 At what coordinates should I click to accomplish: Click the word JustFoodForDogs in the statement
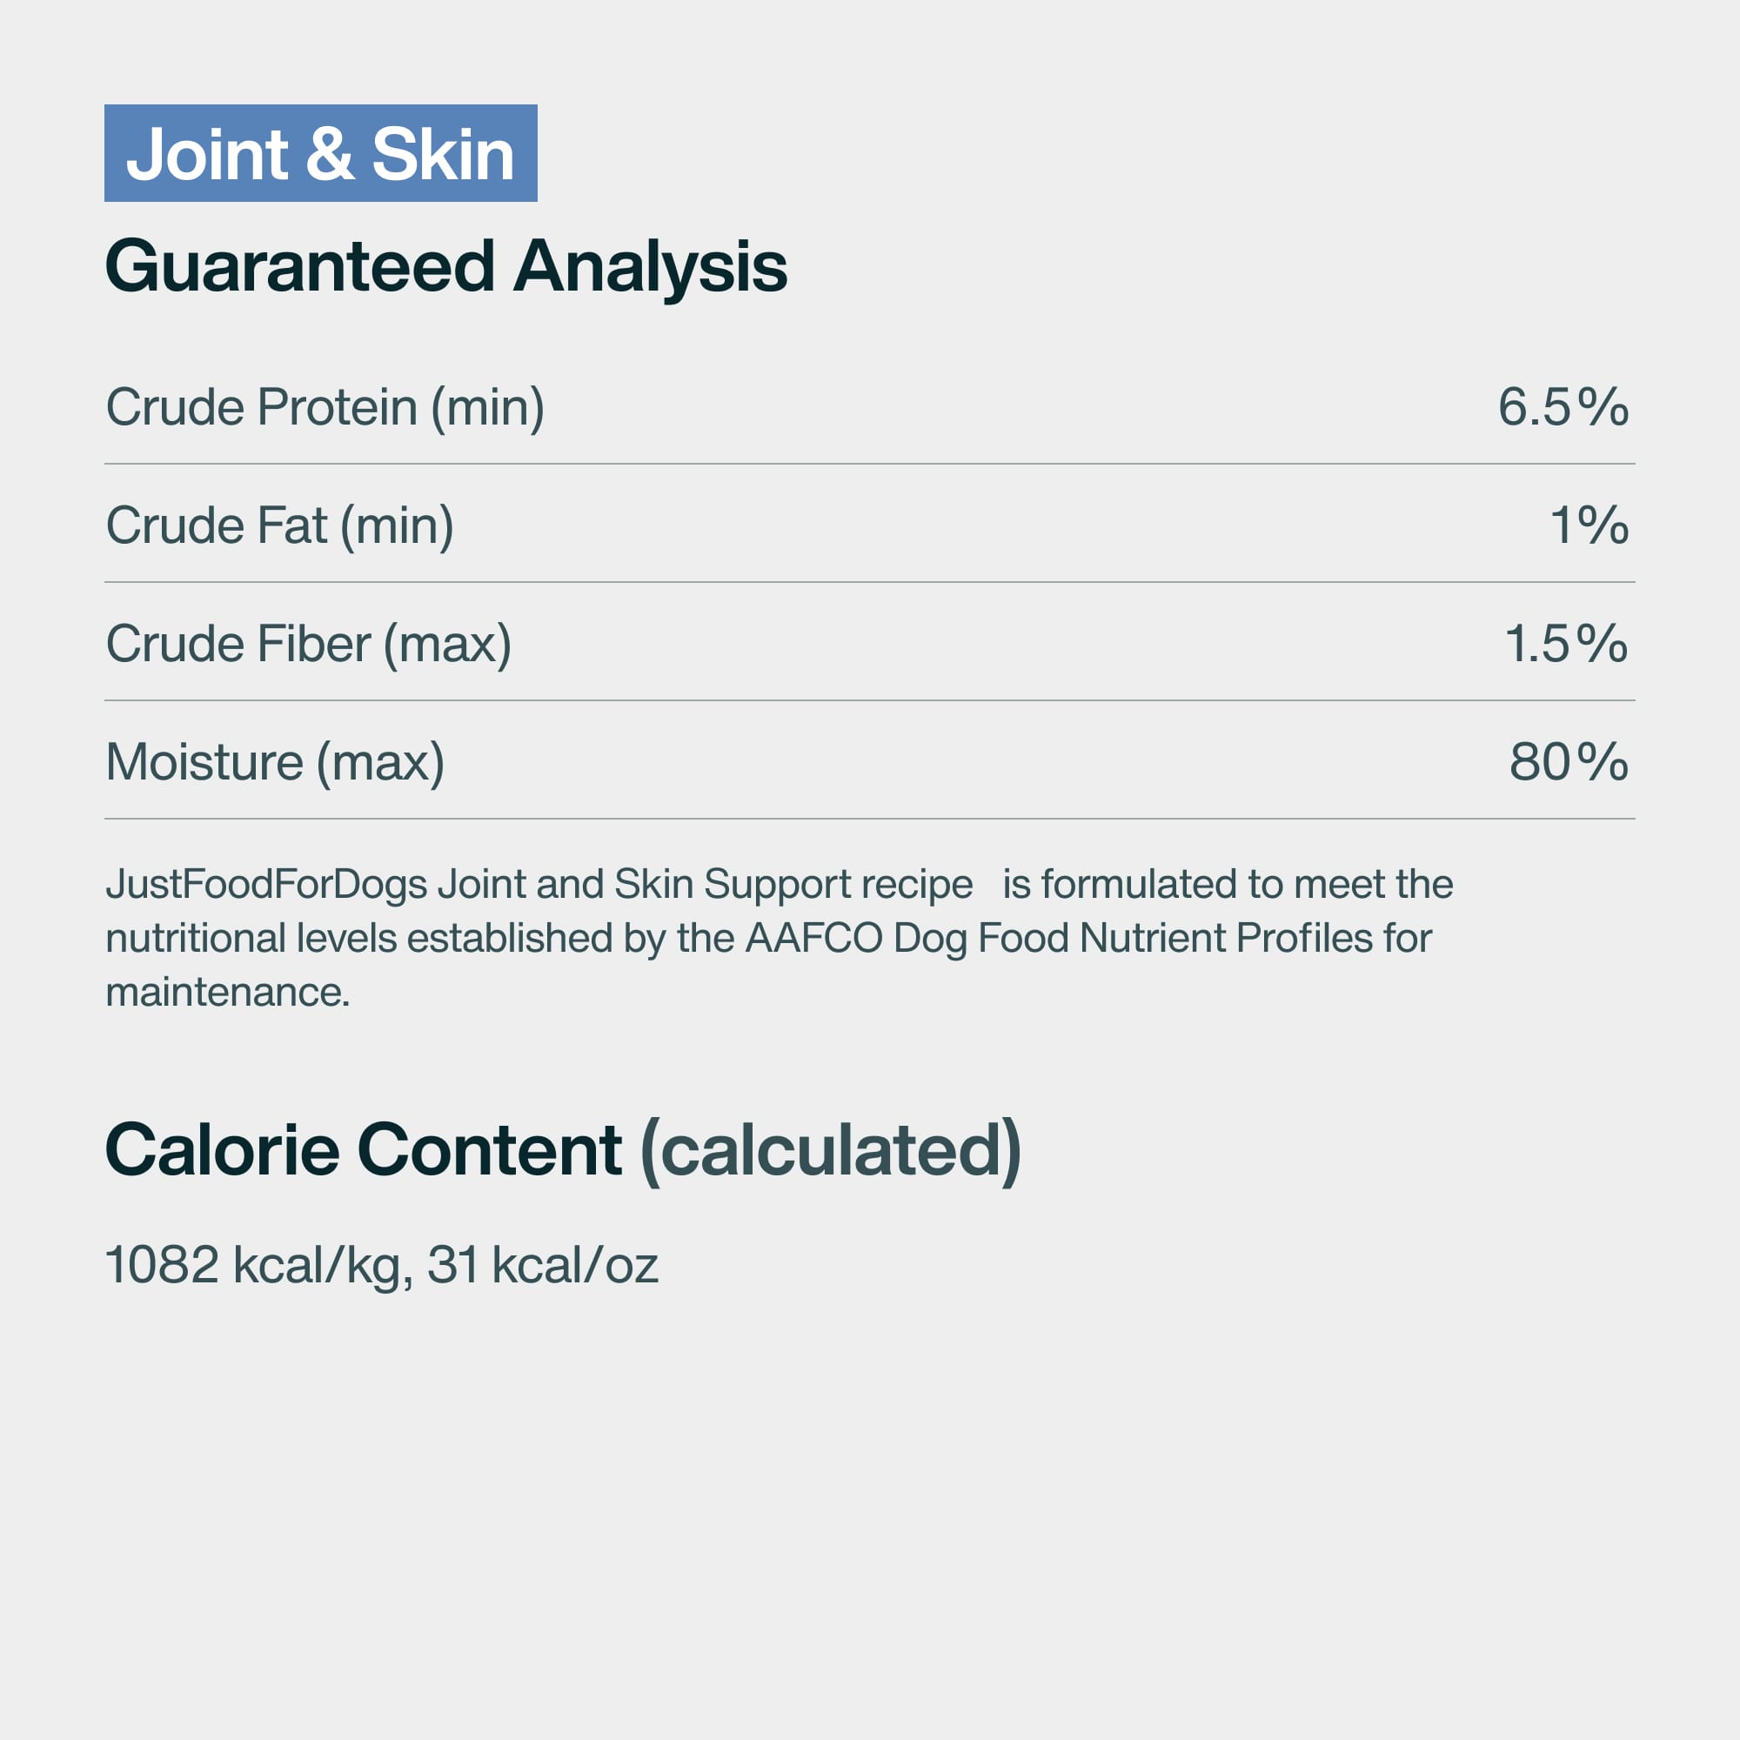(266, 885)
